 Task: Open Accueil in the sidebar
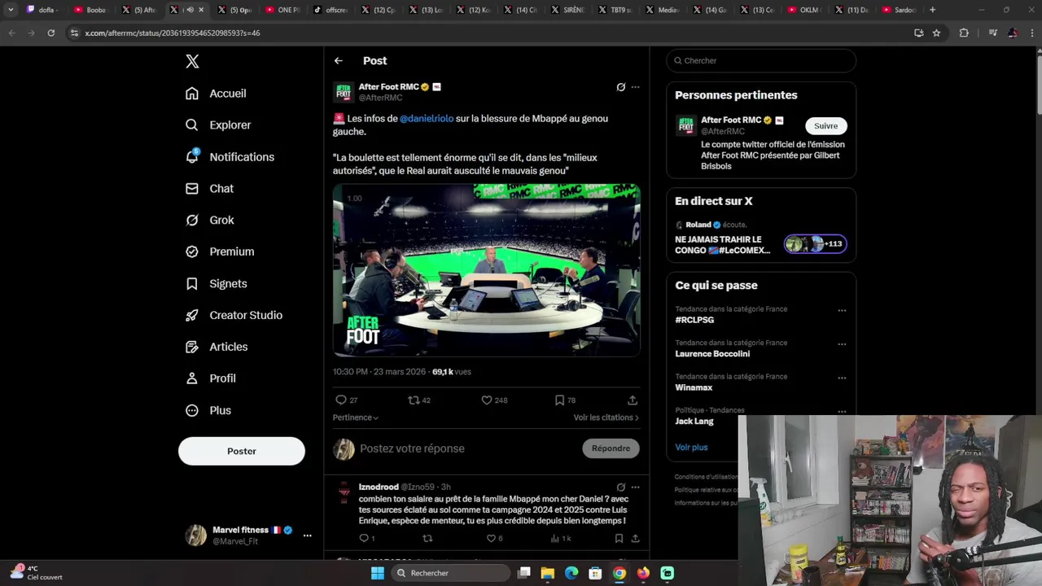point(216,94)
